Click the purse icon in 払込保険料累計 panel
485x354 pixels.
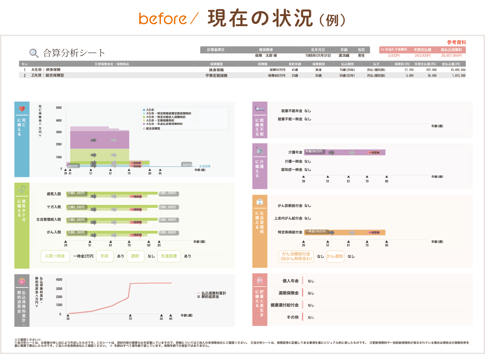(x=22, y=281)
